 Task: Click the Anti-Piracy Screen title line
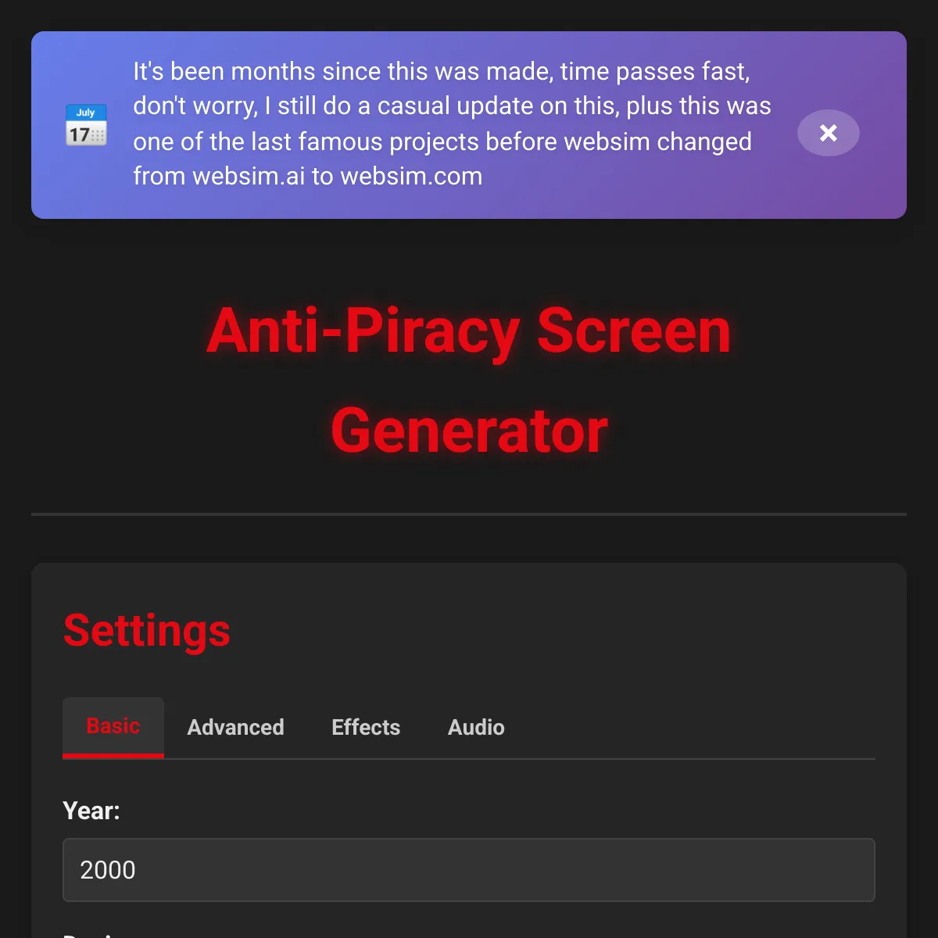click(469, 331)
